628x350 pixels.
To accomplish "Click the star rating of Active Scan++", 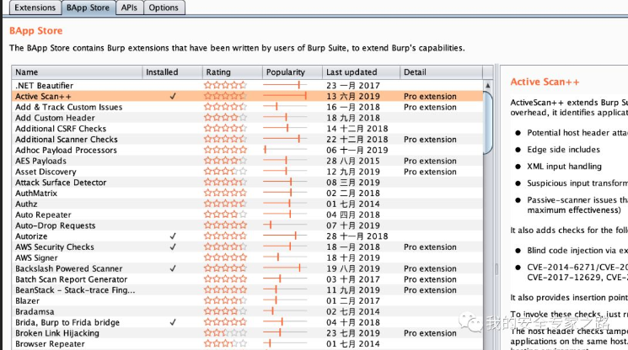I will tap(225, 96).
